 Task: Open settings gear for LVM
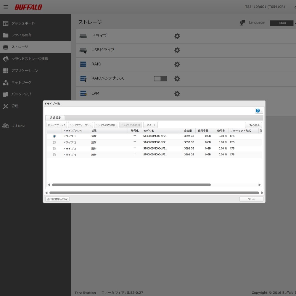click(177, 94)
